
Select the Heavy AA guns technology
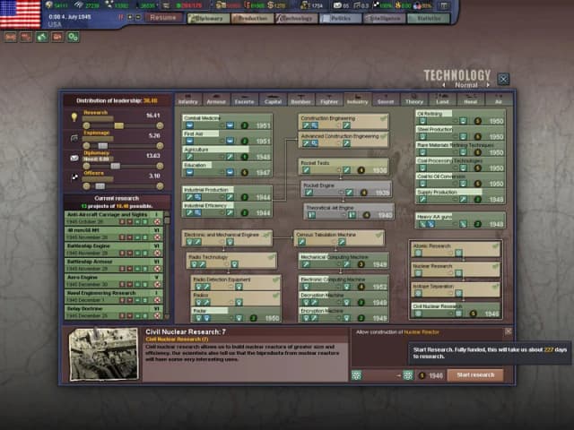click(460, 220)
